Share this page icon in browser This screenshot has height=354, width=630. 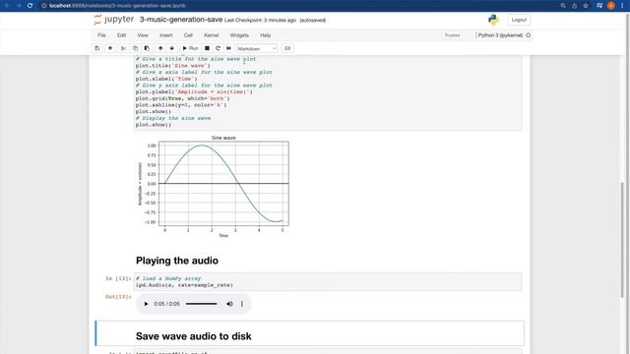[x=574, y=6]
